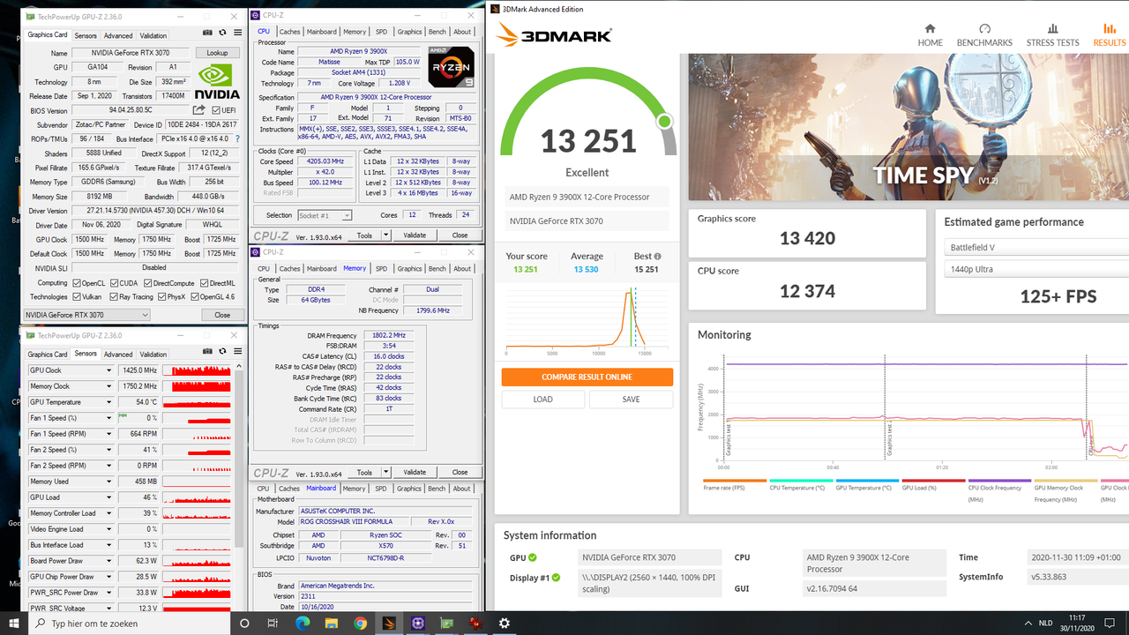Click the Lookup button in GPU-Z
Image resolution: width=1129 pixels, height=635 pixels.
pos(217,53)
